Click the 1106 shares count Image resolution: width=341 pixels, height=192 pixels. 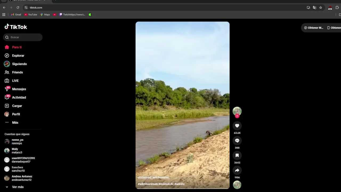pyautogui.click(x=237, y=177)
